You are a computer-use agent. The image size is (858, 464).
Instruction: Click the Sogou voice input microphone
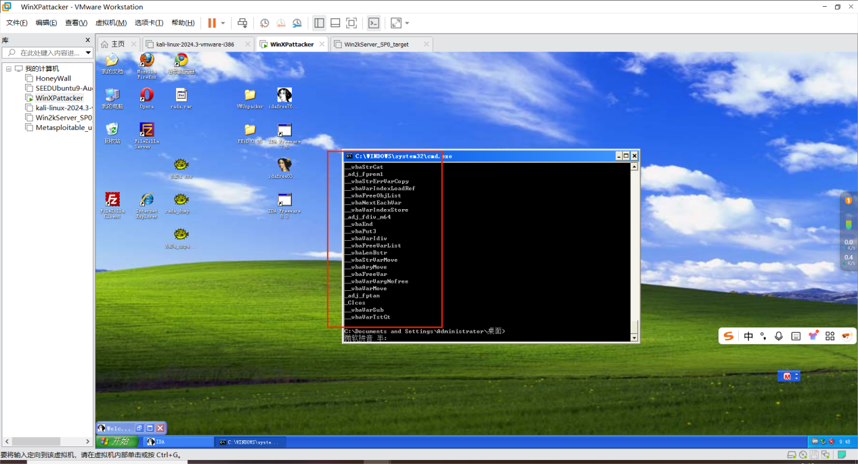(779, 336)
